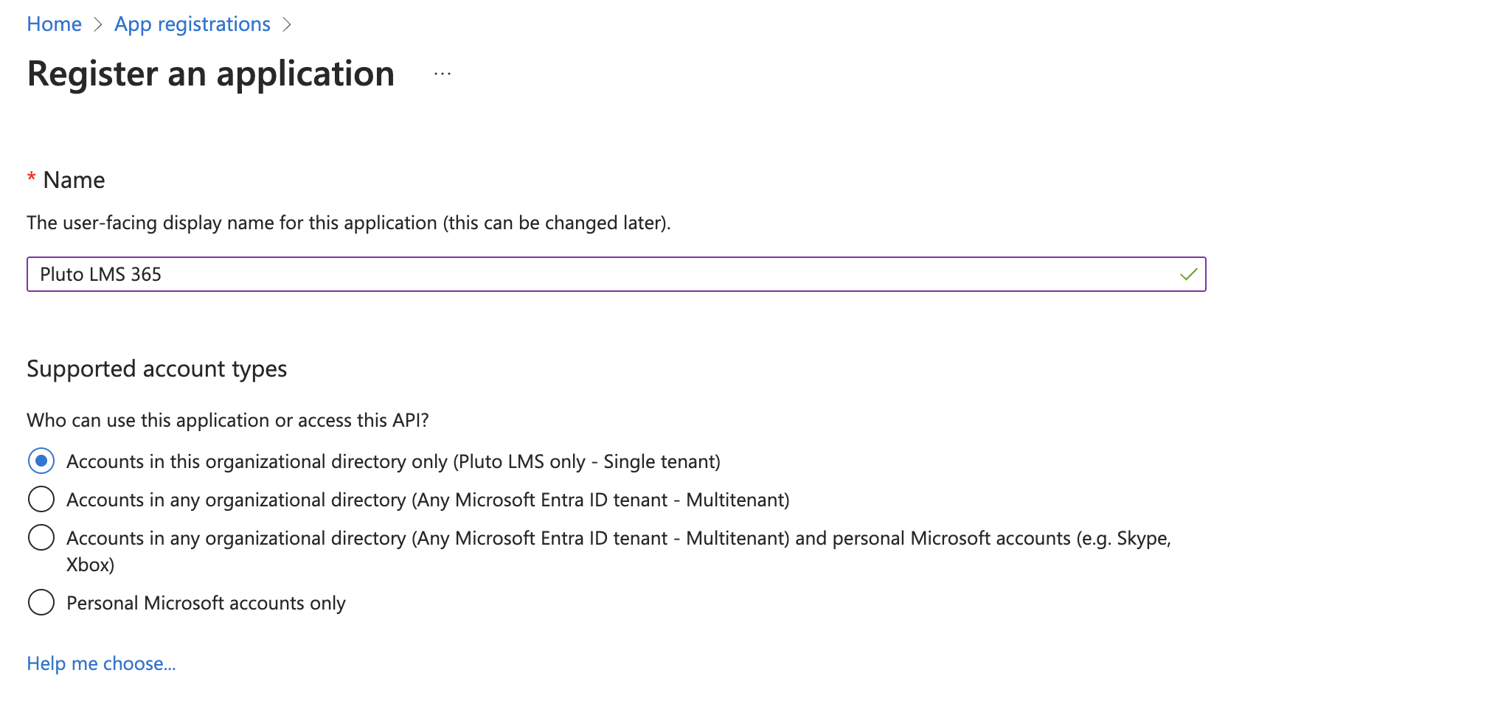
Task: Go to the Home breadcrumb link
Action: [x=54, y=24]
